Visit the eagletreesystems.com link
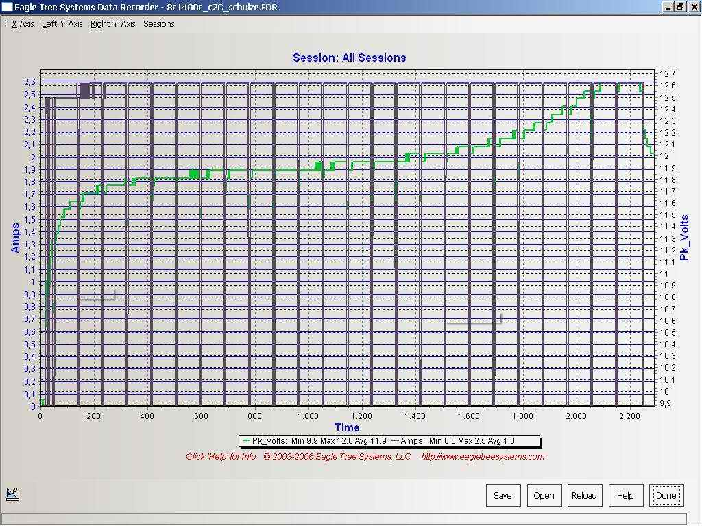702x526 pixels. coord(483,457)
